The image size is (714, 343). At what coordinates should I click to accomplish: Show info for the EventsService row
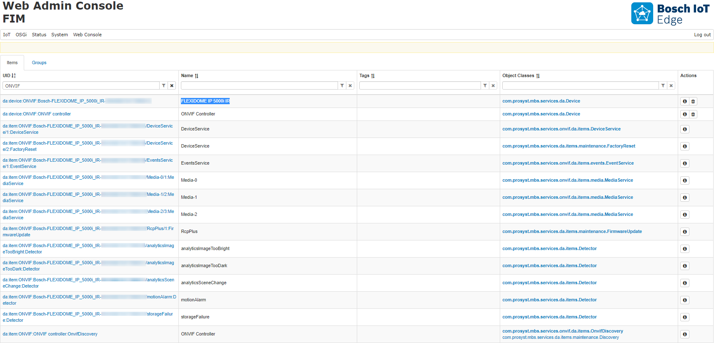click(684, 163)
